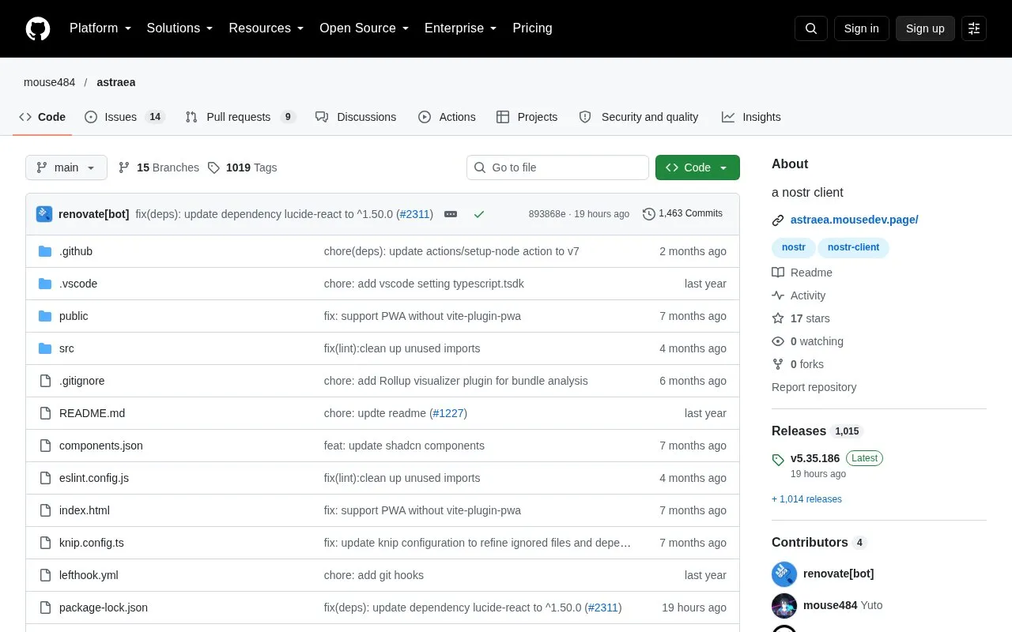Open Security and quality tab
Screen dimensions: 1012x632
tap(639, 117)
